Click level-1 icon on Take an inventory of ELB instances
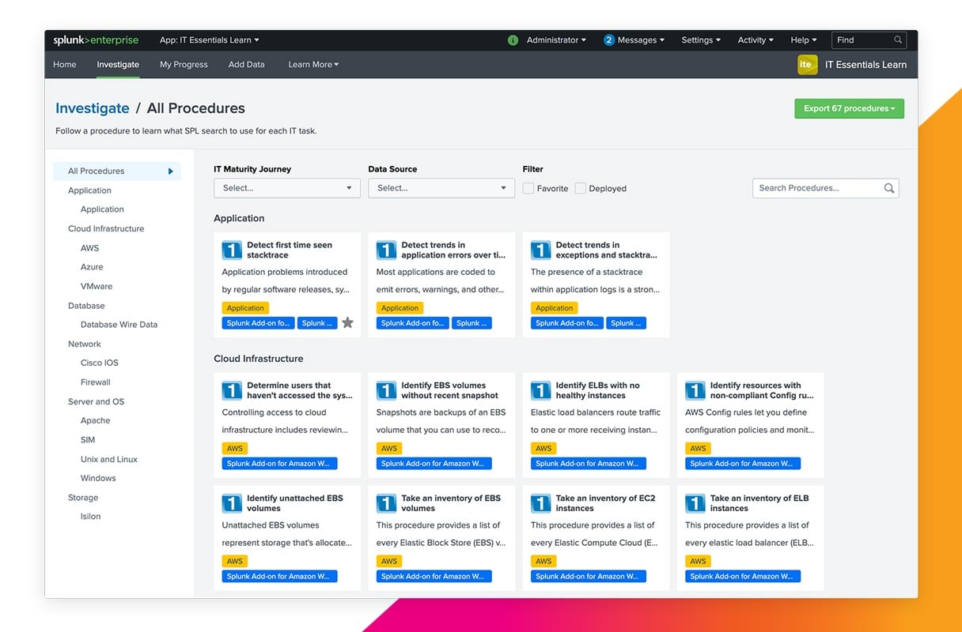The height and width of the screenshot is (632, 962). click(695, 503)
